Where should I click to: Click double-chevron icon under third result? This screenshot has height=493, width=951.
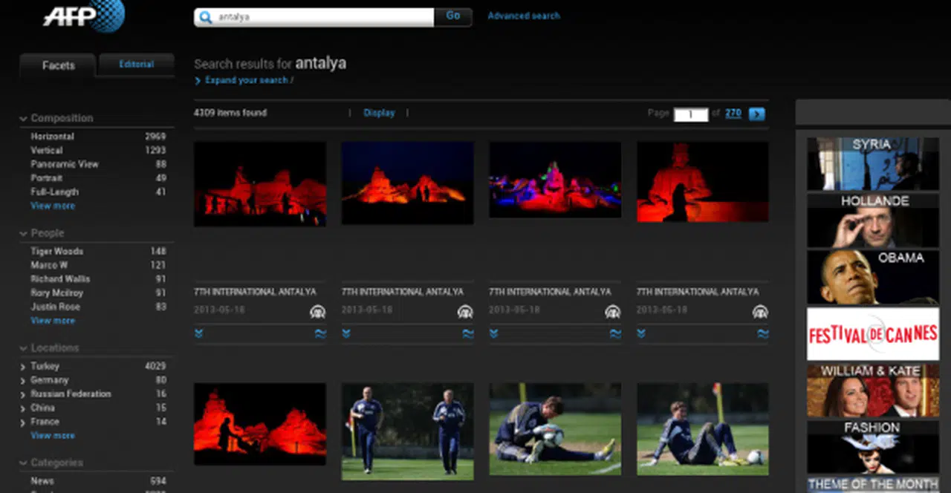[x=494, y=334]
